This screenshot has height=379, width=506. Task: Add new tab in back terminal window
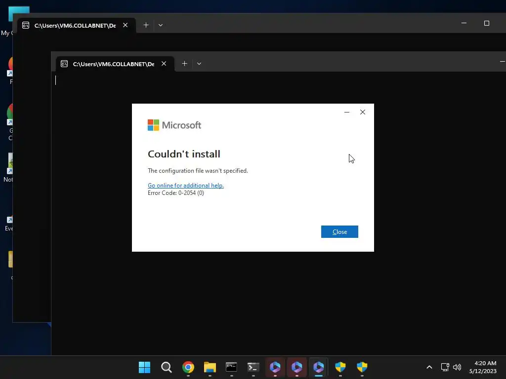[x=146, y=25]
